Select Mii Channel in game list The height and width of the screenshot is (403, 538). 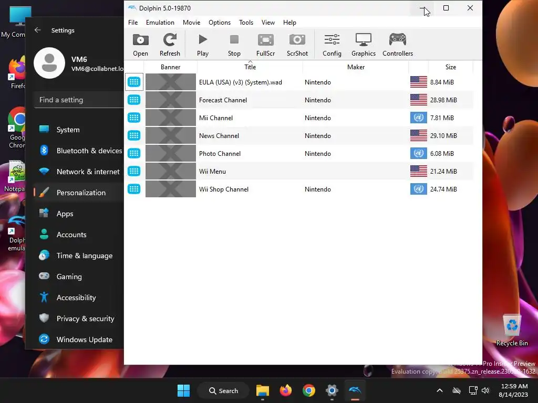tap(299, 118)
